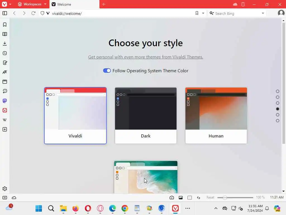Image resolution: width=286 pixels, height=215 pixels.
Task: Select the fourth, filled step dot
Action: point(278,109)
